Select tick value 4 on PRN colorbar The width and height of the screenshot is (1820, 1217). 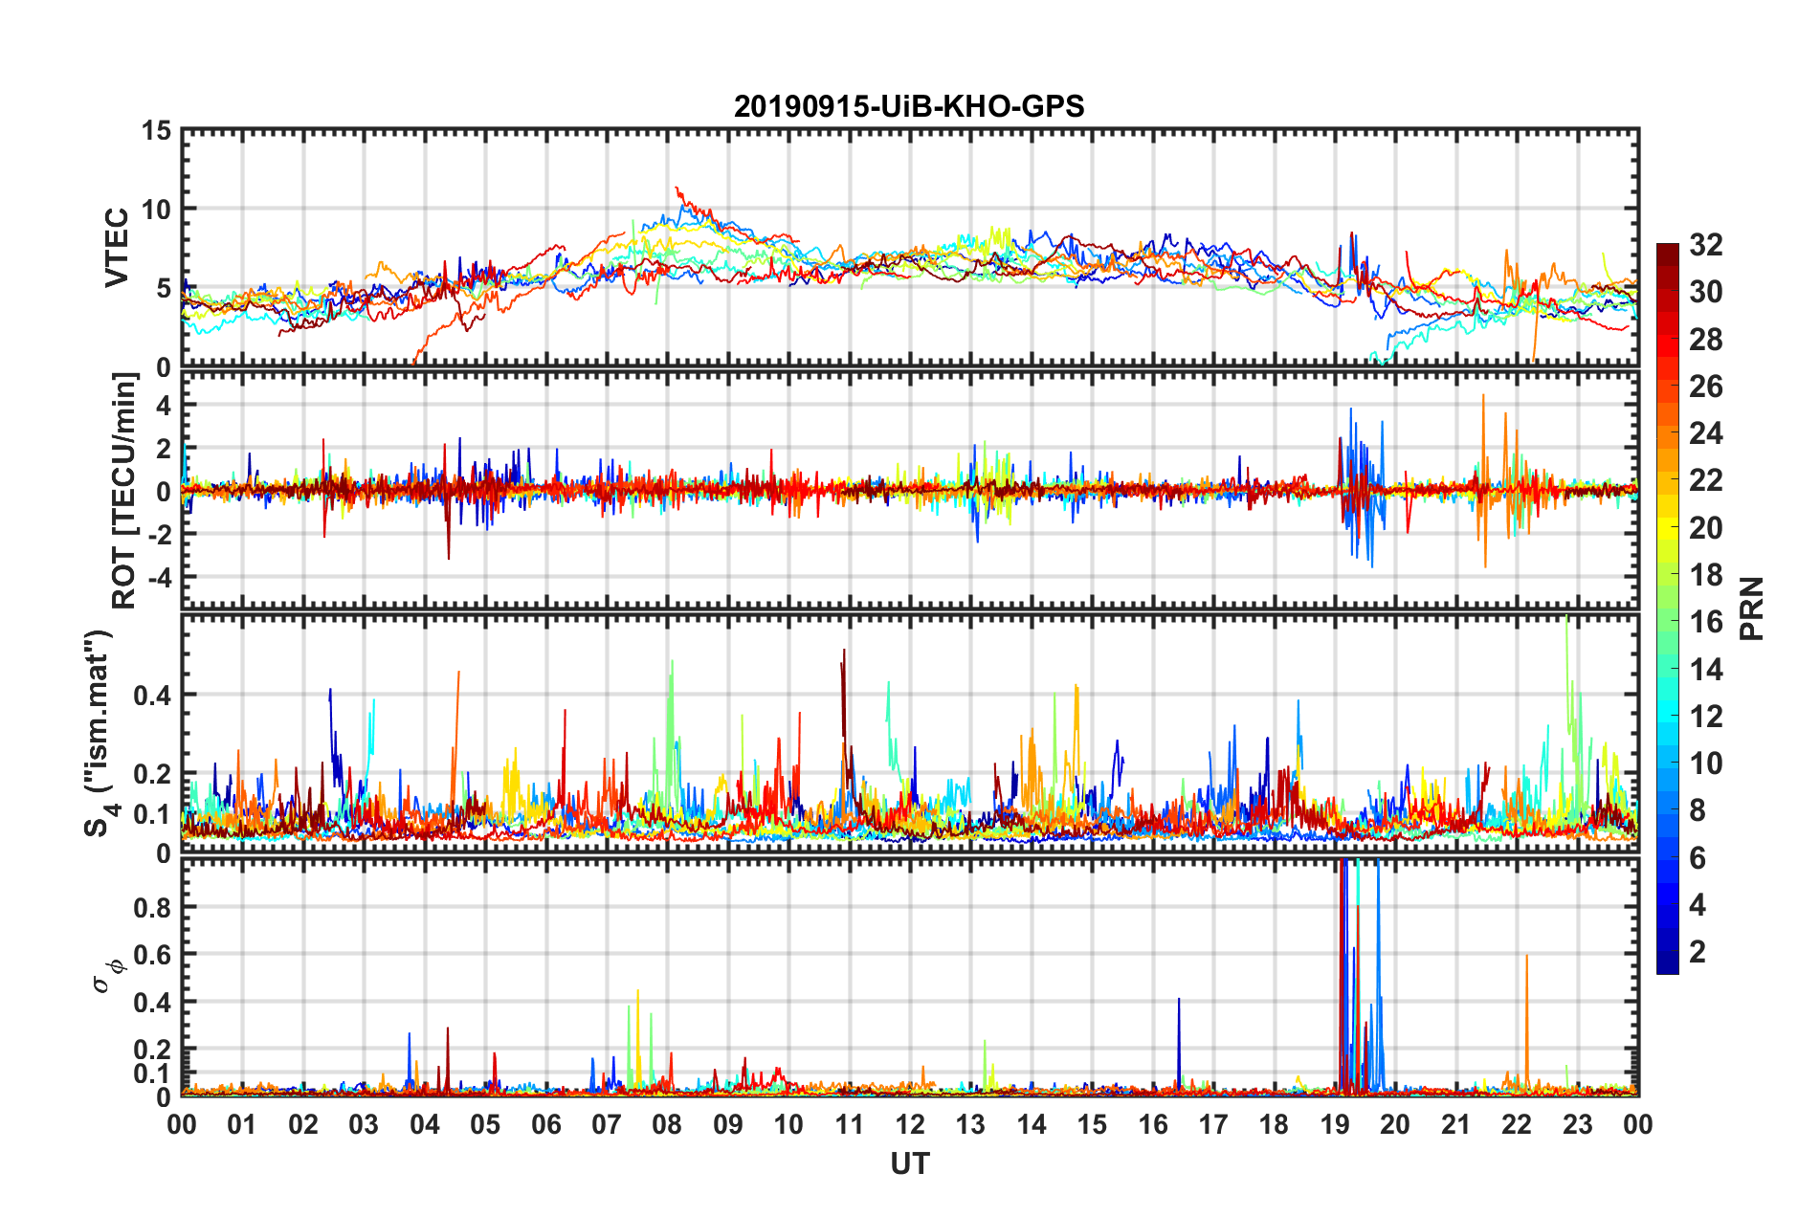1698,905
